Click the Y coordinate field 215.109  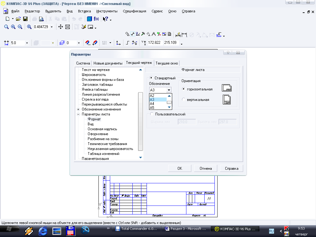pos(170,43)
